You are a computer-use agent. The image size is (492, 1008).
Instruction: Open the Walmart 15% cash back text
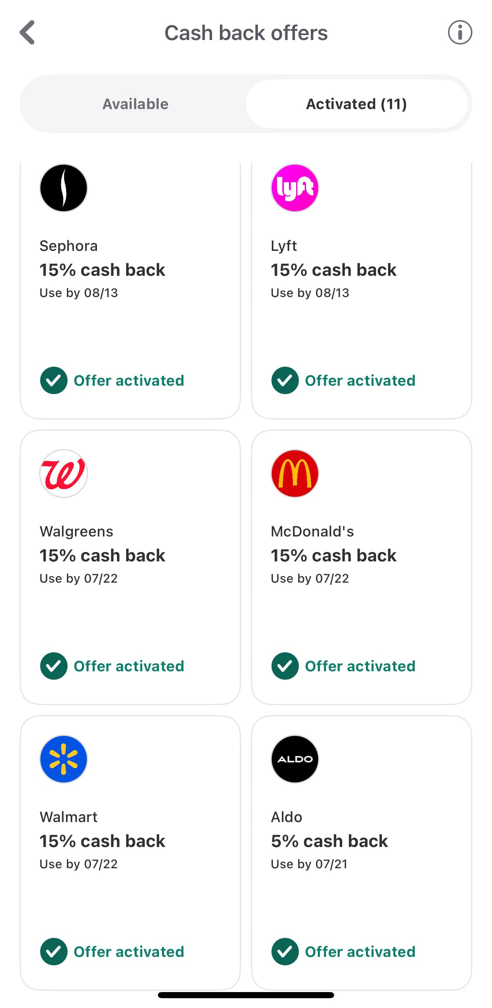(x=102, y=841)
